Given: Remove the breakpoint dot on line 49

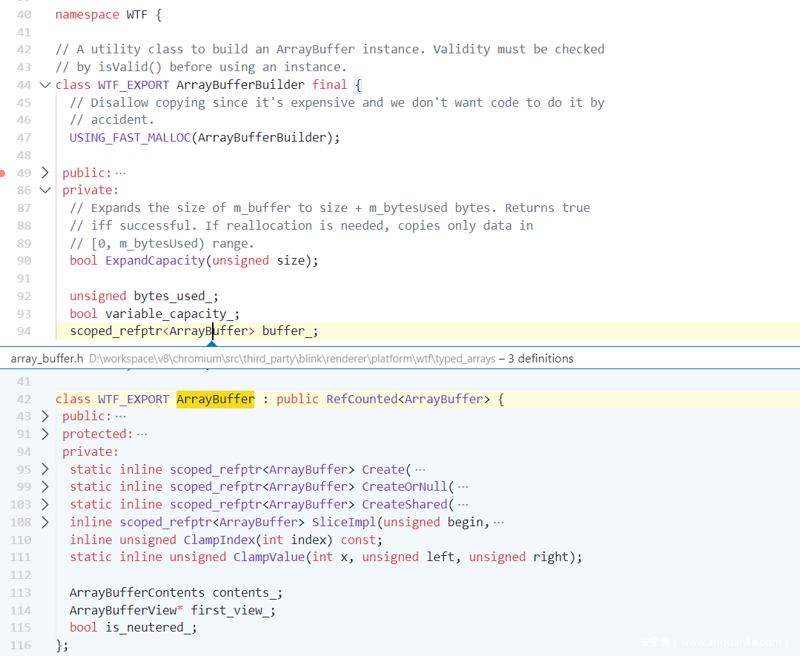Looking at the screenshot, I should (3, 173).
